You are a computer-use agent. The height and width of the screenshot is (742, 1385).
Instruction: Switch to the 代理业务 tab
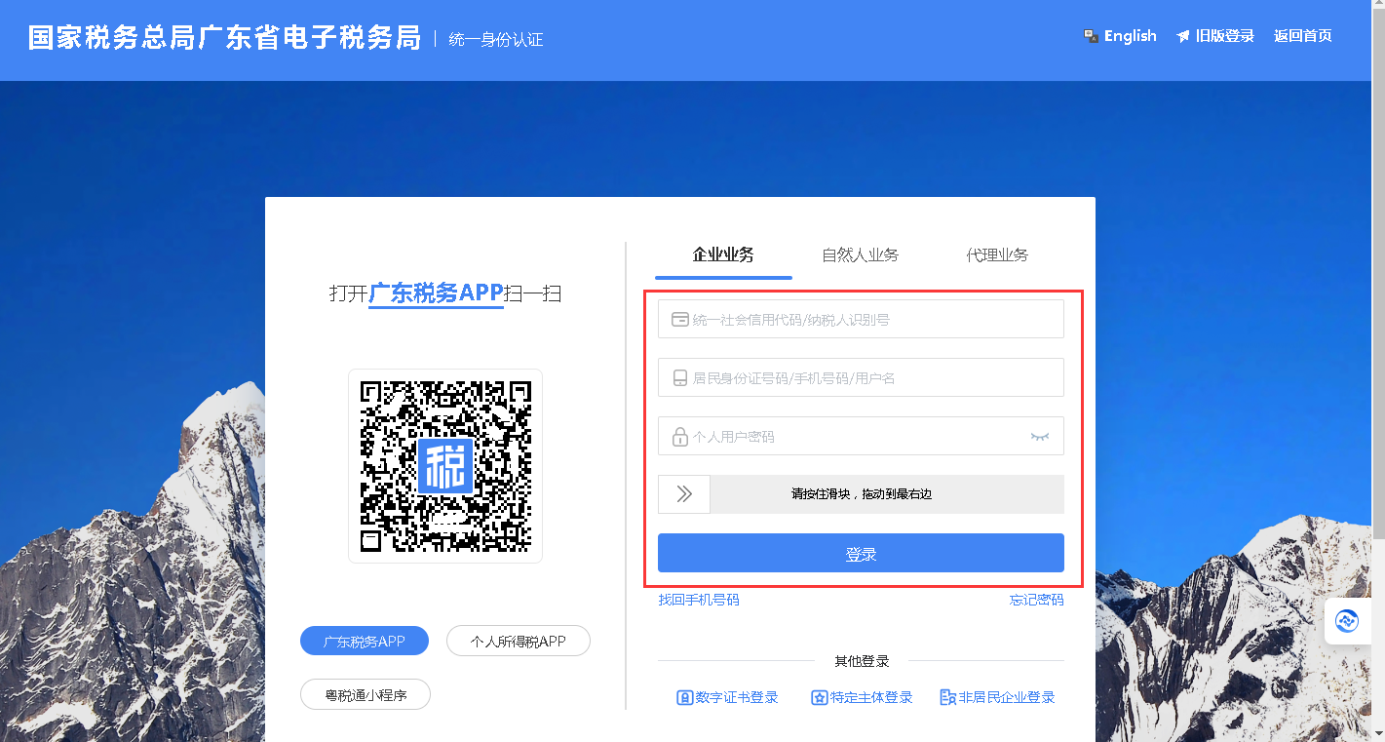coord(996,255)
